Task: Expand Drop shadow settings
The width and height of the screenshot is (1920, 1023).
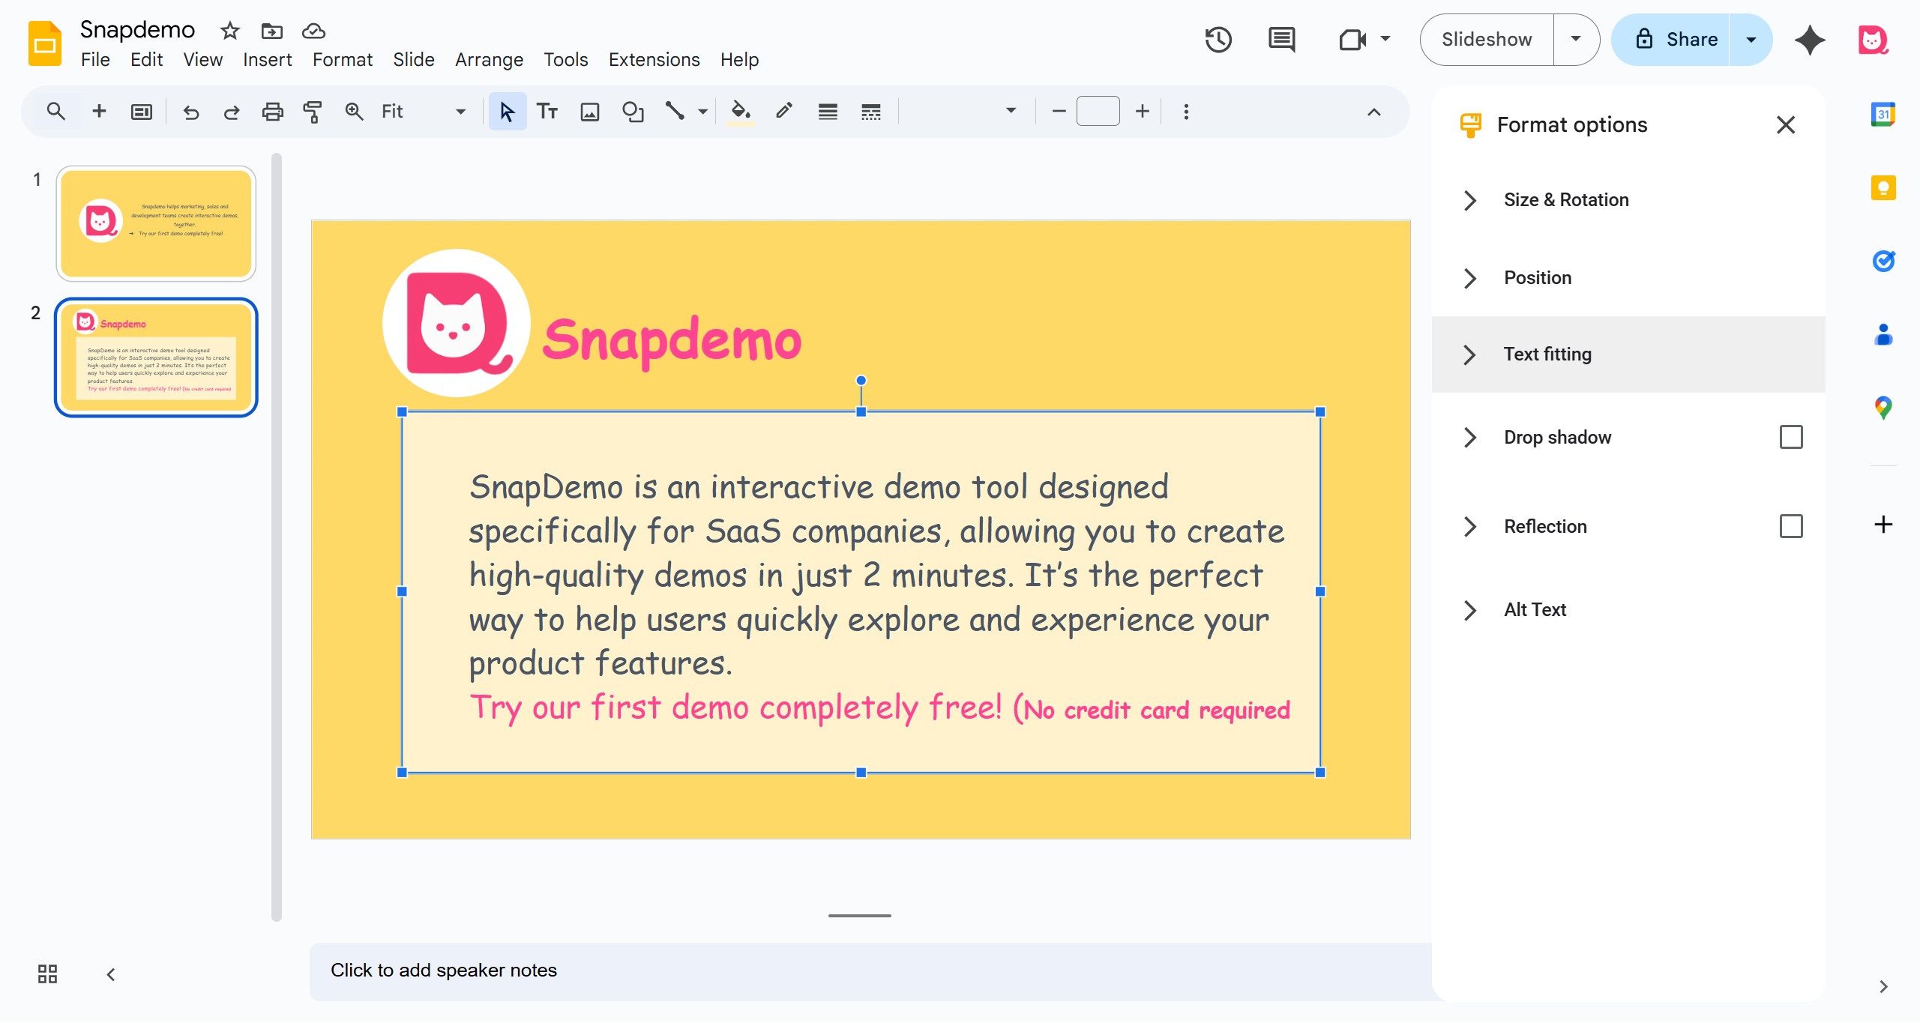Action: click(x=1470, y=437)
